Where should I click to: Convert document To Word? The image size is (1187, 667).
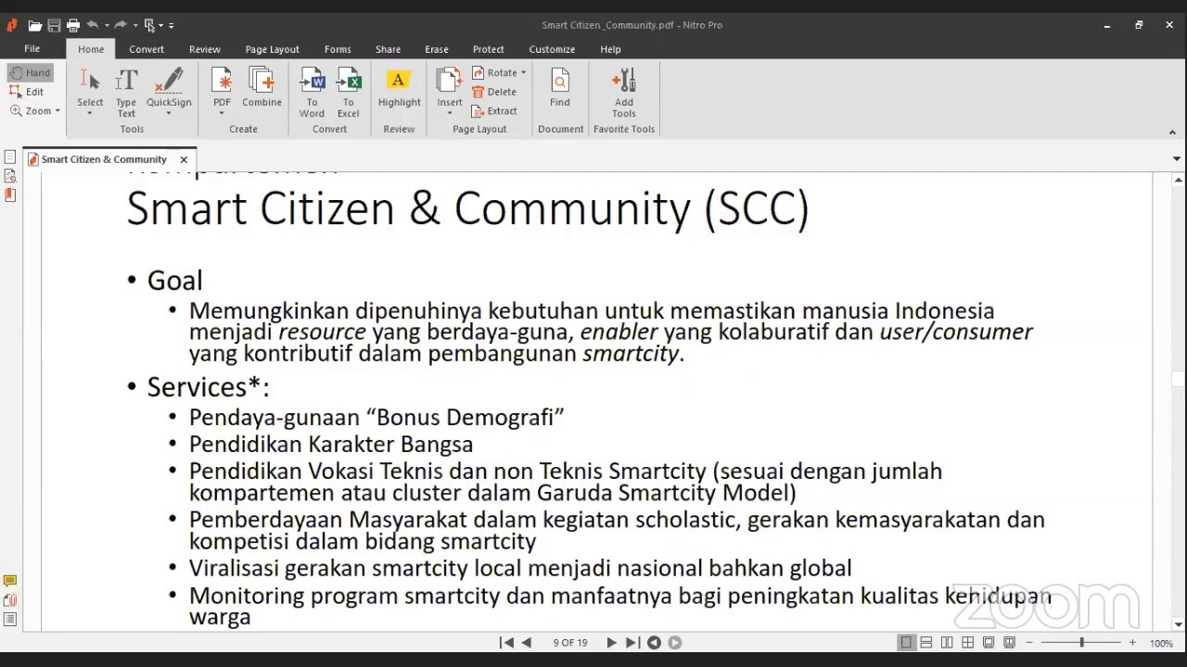[x=312, y=93]
